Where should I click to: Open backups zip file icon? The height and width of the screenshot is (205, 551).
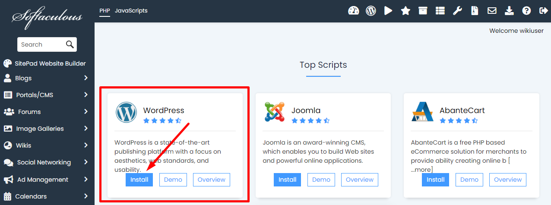click(x=475, y=11)
